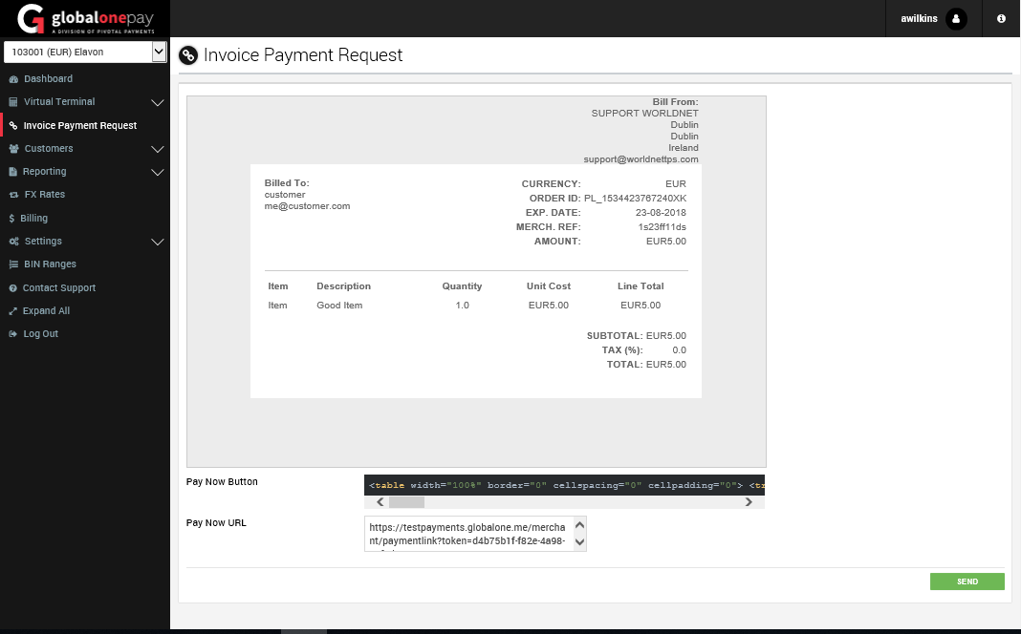This screenshot has width=1021, height=634.
Task: Click the green SEND button
Action: [x=967, y=581]
